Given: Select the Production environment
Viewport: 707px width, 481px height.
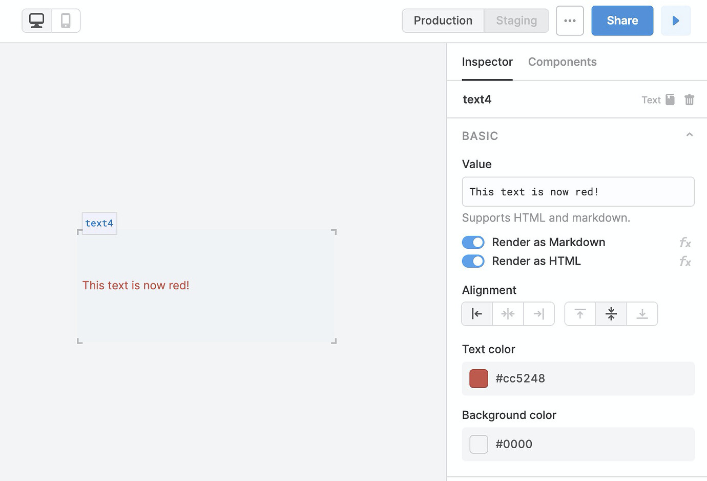Looking at the screenshot, I should pyautogui.click(x=443, y=21).
